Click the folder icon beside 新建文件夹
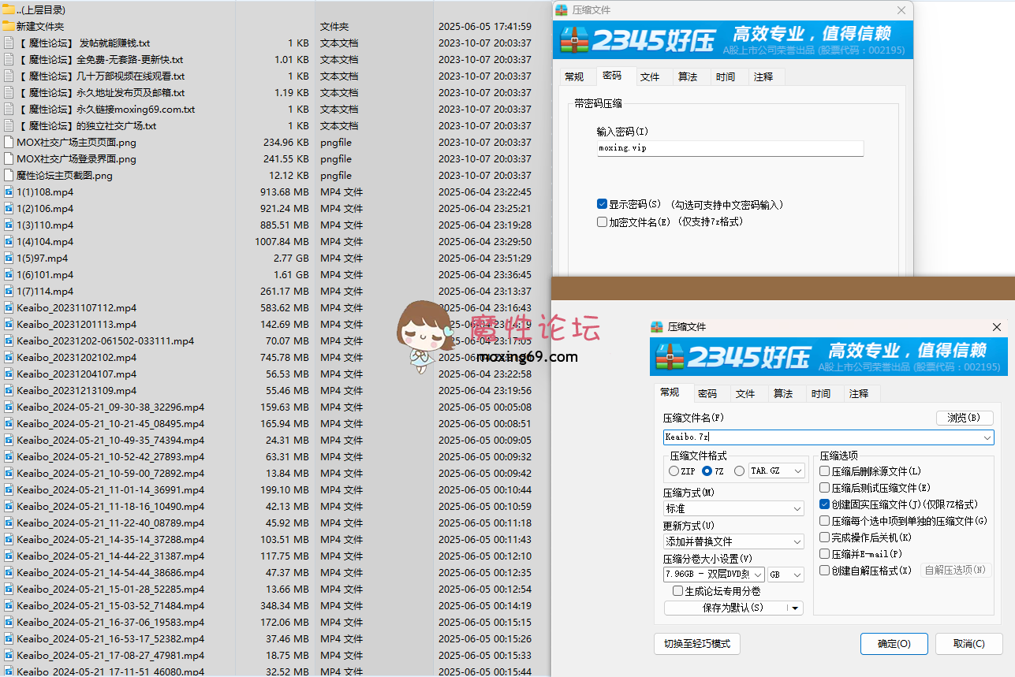1015x677 pixels. click(x=9, y=26)
